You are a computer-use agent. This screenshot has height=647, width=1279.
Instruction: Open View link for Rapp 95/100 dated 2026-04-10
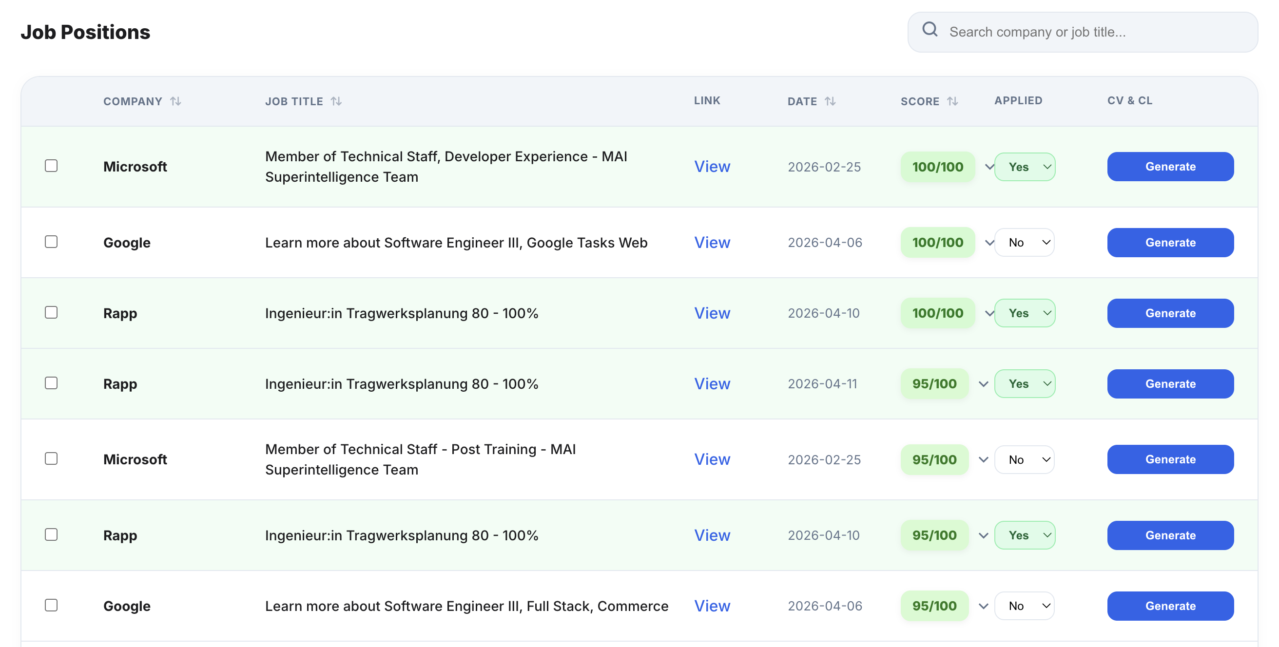(x=712, y=535)
